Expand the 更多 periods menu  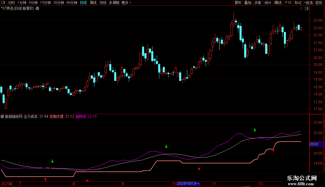pyautogui.click(x=127, y=3)
